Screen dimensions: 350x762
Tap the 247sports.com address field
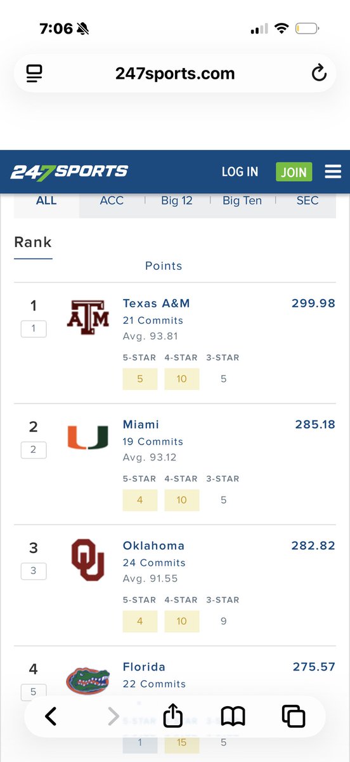tap(175, 74)
